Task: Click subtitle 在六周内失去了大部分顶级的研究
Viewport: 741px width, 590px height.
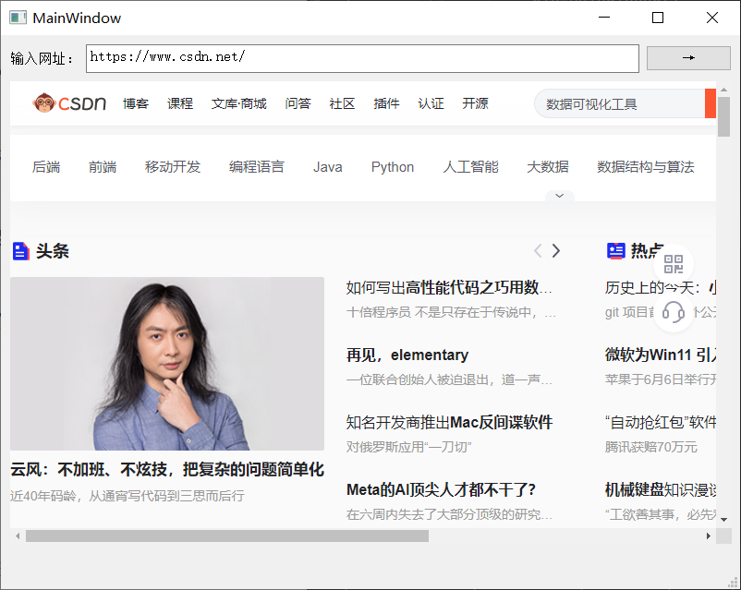Action: click(449, 514)
